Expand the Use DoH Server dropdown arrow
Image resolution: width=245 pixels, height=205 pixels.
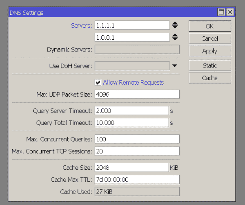[175, 65]
